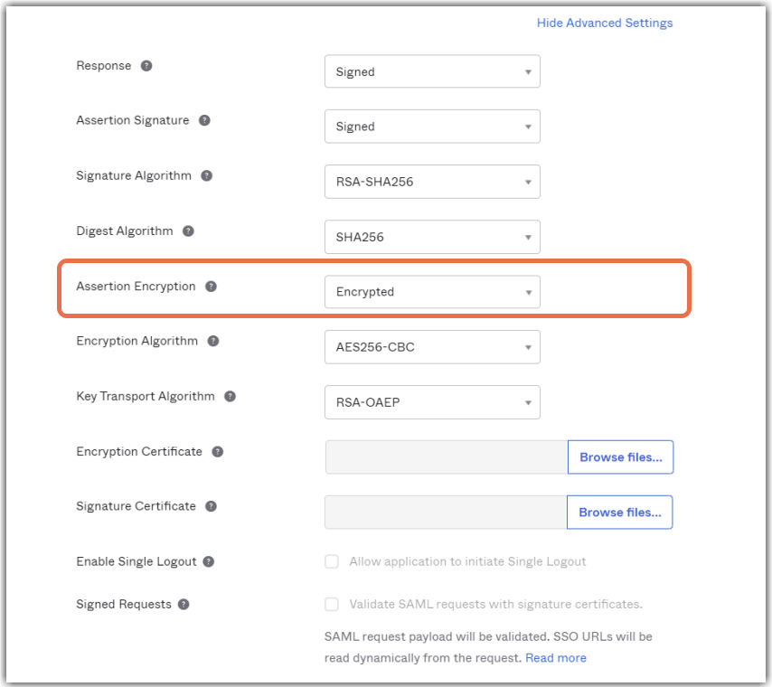Show Encryption Certificate help tooltip

(218, 452)
